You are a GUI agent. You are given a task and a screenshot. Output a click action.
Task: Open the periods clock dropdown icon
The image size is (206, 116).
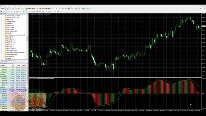point(84,9)
